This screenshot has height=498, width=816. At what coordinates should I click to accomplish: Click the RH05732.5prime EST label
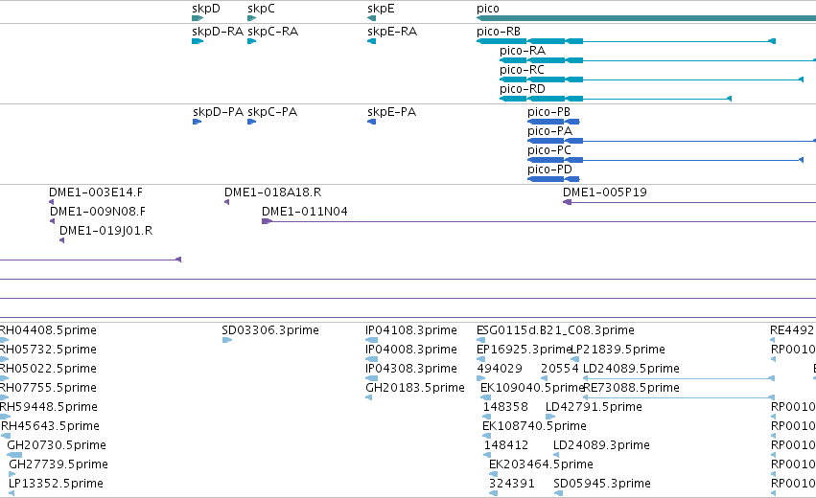(48, 350)
